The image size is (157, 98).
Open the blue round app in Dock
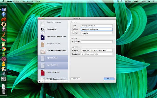click(x=4, y=14)
